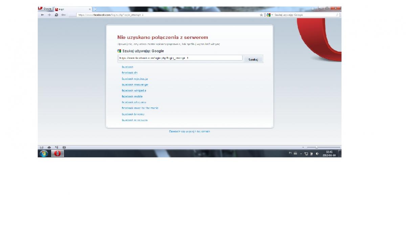Open the 'facebook timeline' suggestion link
Image resolution: width=406 pixels, height=228 pixels.
(x=133, y=114)
